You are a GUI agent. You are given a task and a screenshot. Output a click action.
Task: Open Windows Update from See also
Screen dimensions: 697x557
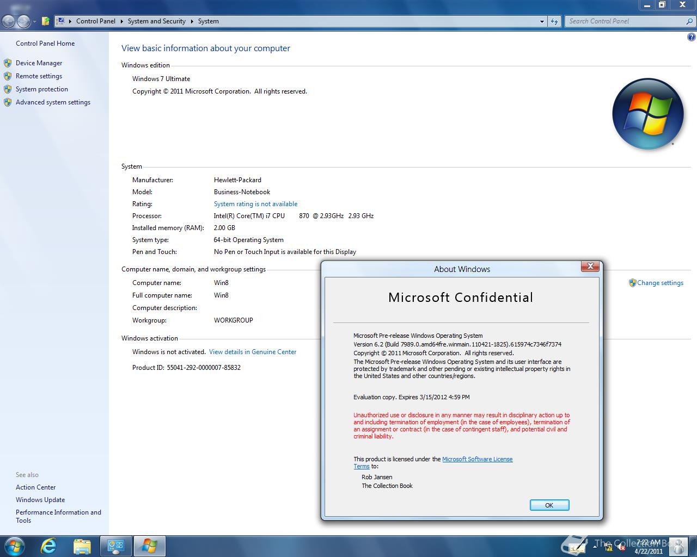tap(40, 500)
